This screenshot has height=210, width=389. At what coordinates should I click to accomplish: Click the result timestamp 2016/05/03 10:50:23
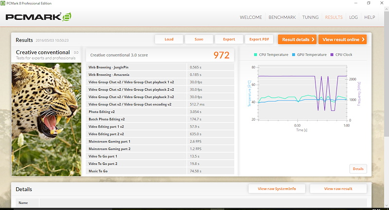click(x=52, y=40)
